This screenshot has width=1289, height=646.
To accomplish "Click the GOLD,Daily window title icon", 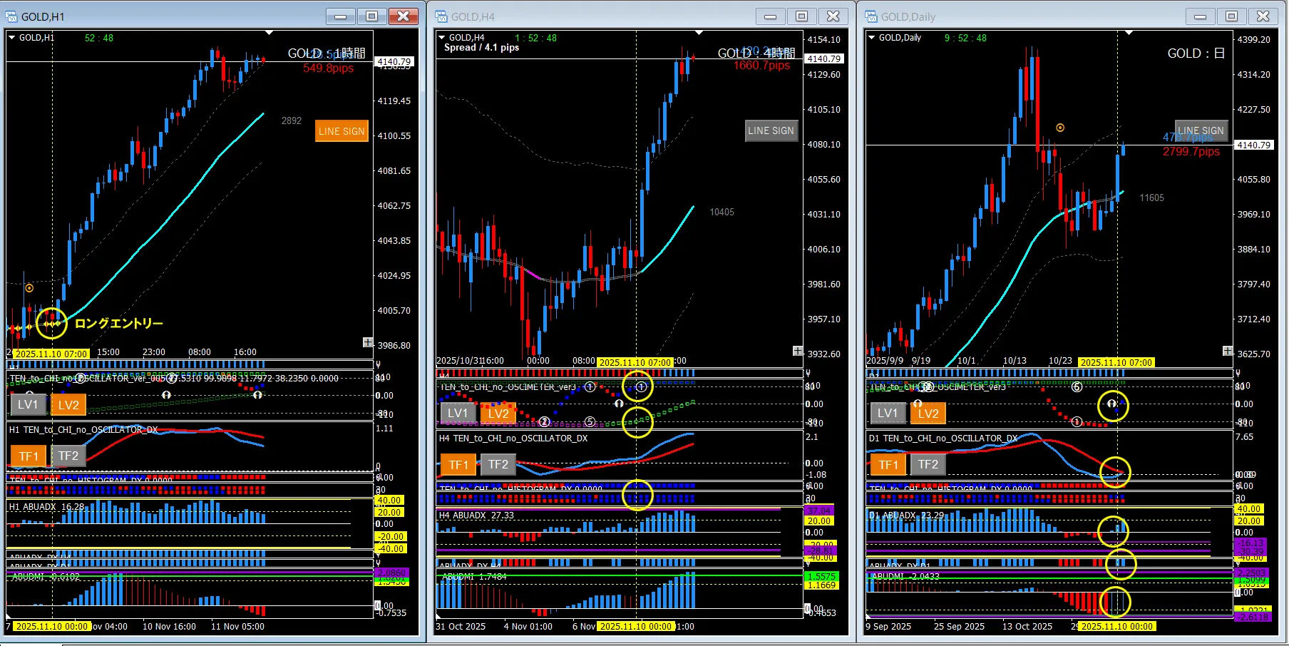I will [x=872, y=16].
